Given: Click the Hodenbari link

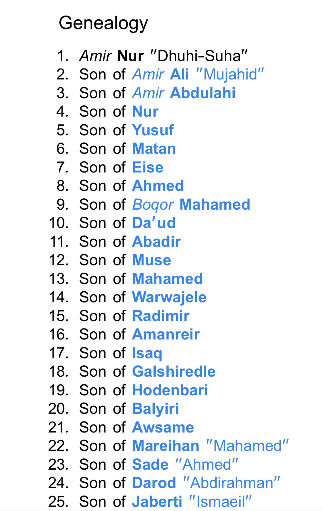Looking at the screenshot, I should click(170, 391).
